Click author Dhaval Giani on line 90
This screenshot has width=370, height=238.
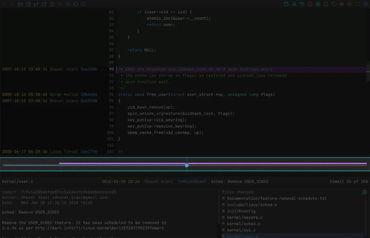64,69
